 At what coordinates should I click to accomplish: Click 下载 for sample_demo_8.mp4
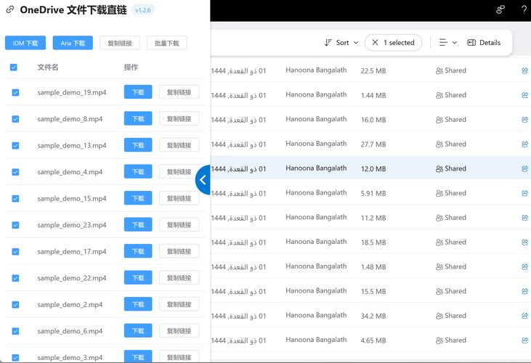click(138, 119)
